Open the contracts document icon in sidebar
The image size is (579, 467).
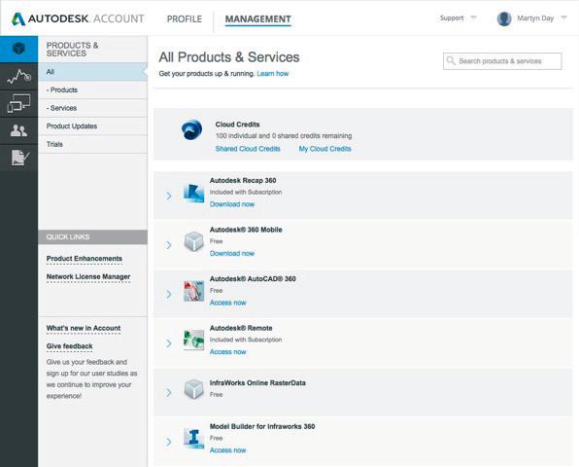pos(18,158)
